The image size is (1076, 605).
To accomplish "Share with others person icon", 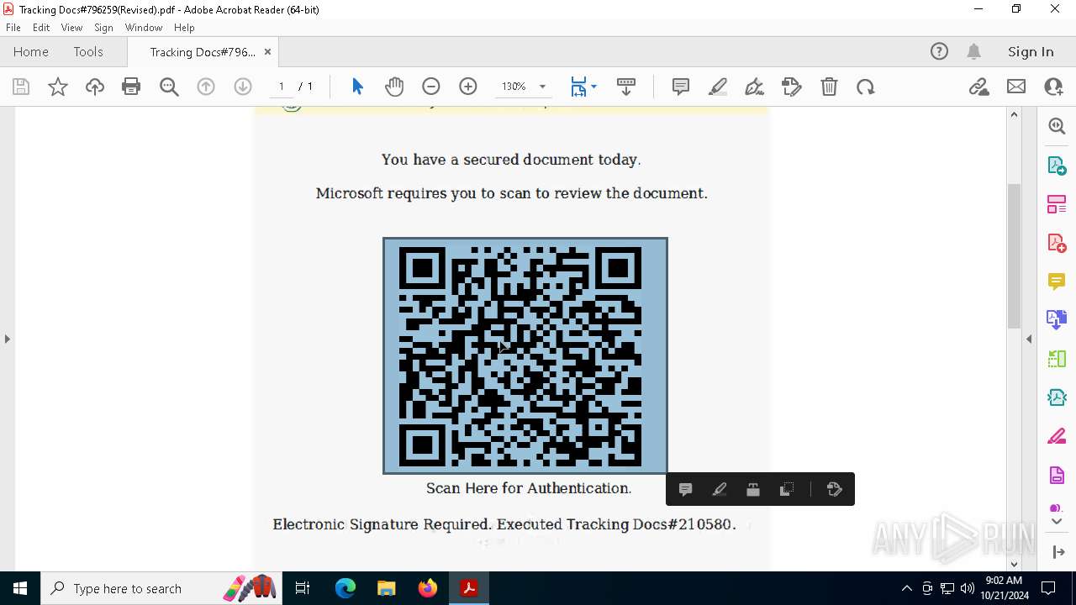I will coord(1053,87).
